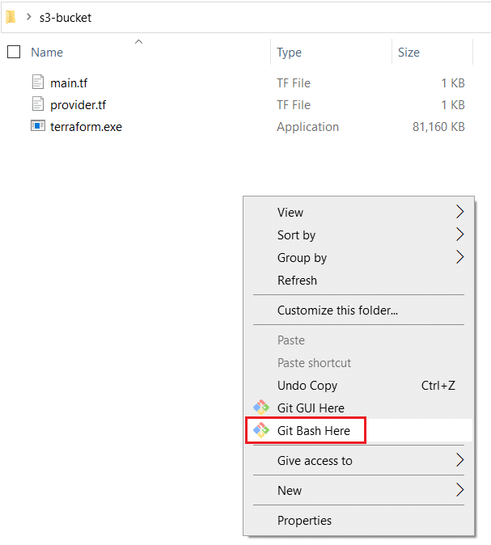Click the Git Bash Here icon

(x=261, y=430)
